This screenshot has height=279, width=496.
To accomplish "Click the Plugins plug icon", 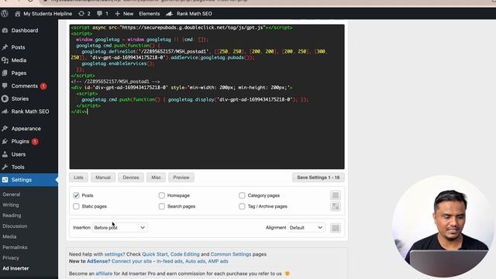I will point(5,141).
